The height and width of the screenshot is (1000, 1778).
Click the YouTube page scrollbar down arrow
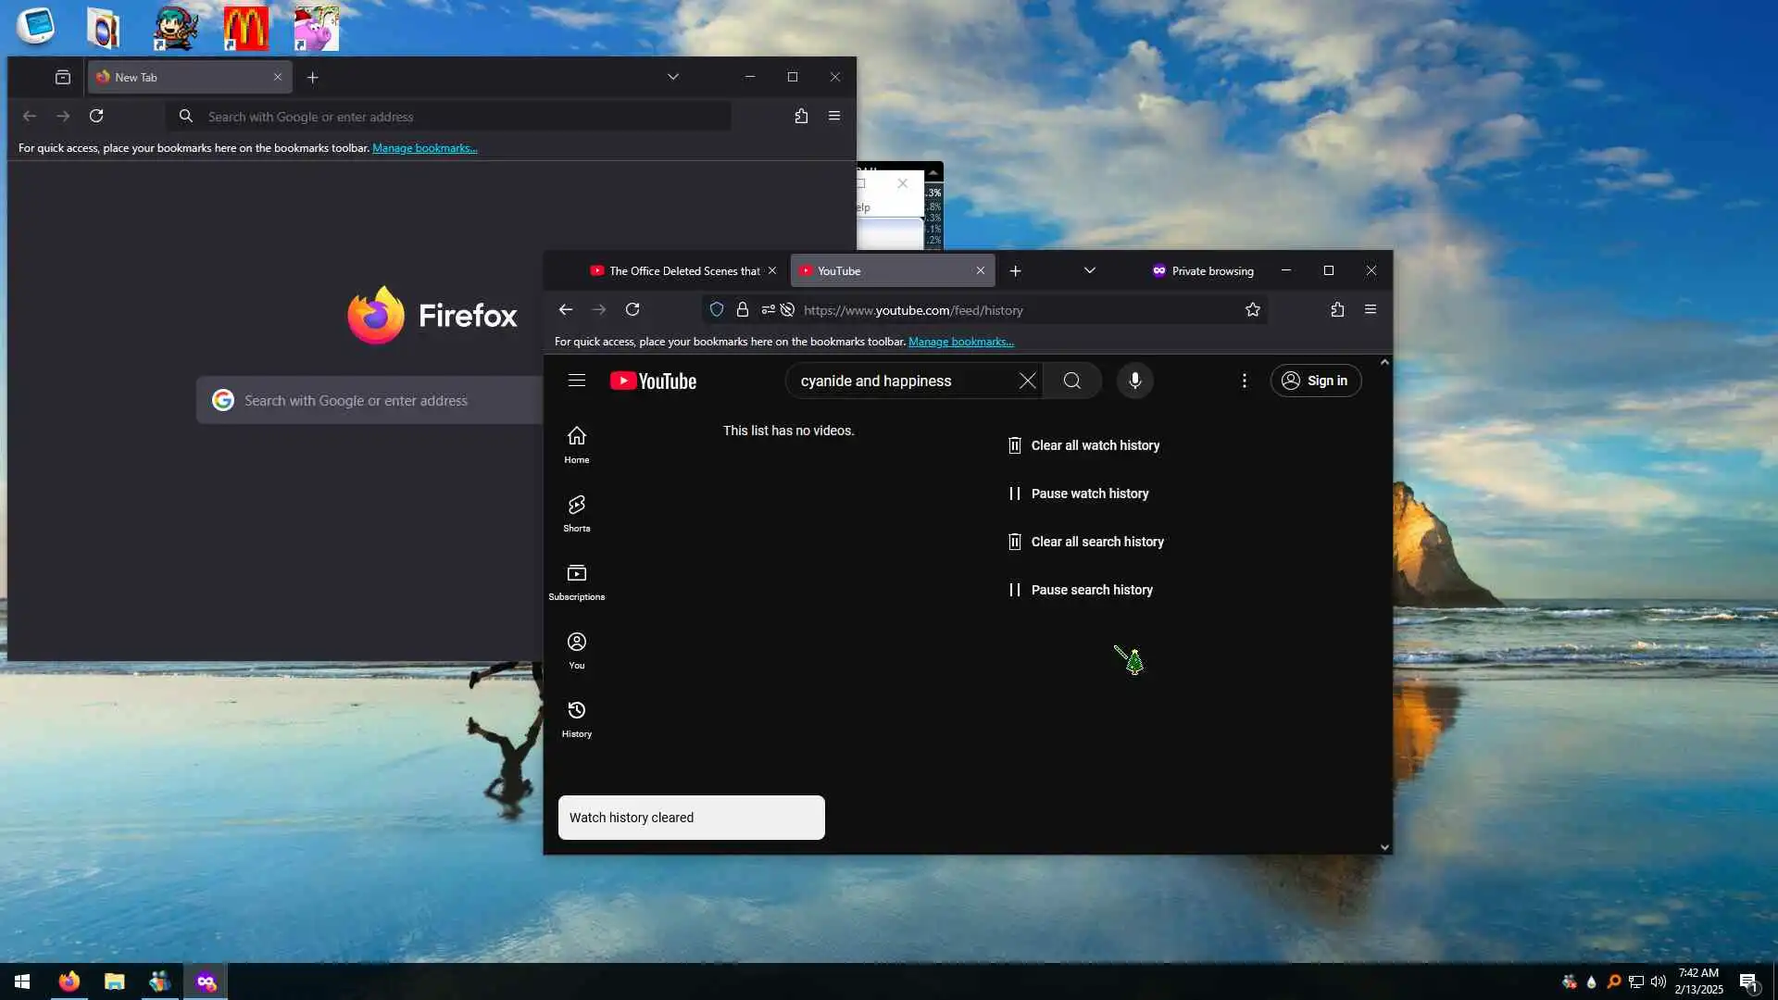click(1384, 846)
